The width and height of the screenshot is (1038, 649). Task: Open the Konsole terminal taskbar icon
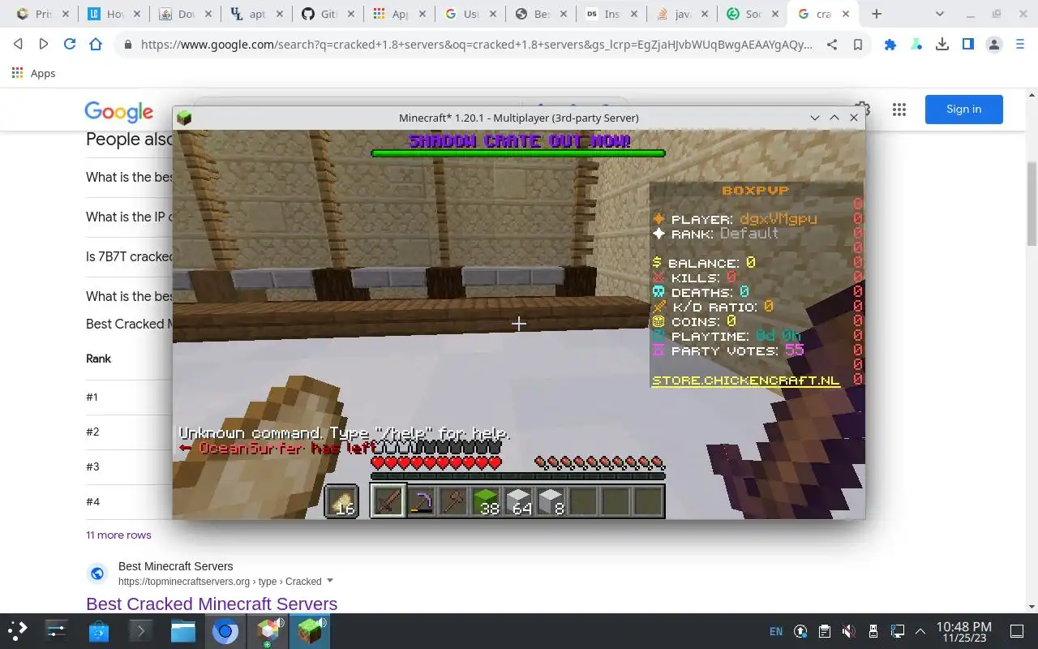tap(141, 630)
